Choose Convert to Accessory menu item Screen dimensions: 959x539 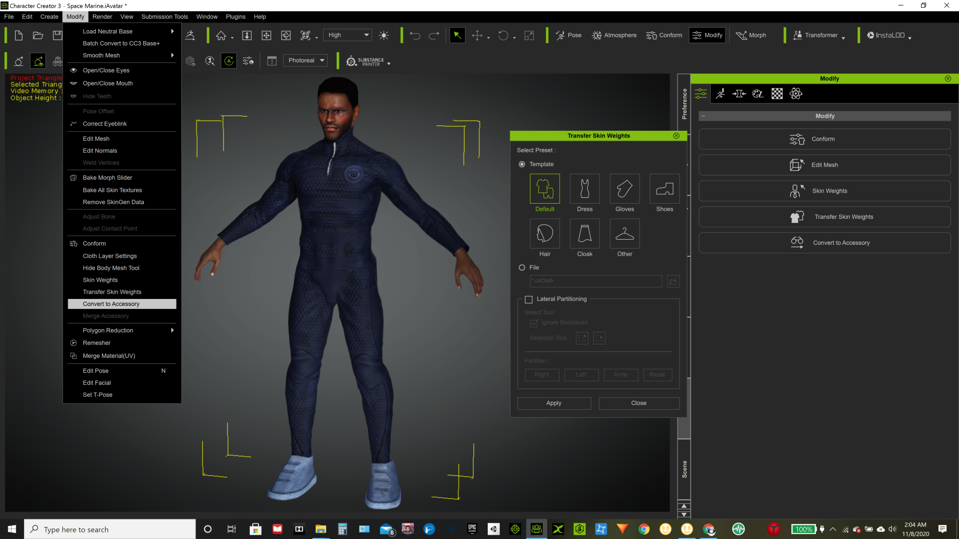pos(122,304)
